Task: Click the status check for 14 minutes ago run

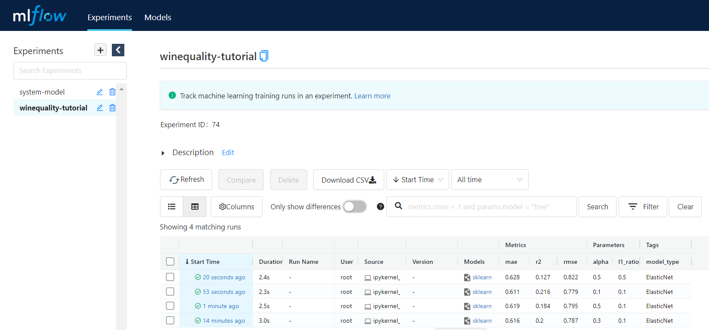Action: (x=198, y=321)
